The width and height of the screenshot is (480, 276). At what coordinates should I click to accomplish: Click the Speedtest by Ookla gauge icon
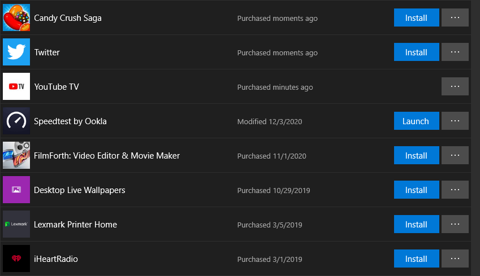tap(16, 121)
